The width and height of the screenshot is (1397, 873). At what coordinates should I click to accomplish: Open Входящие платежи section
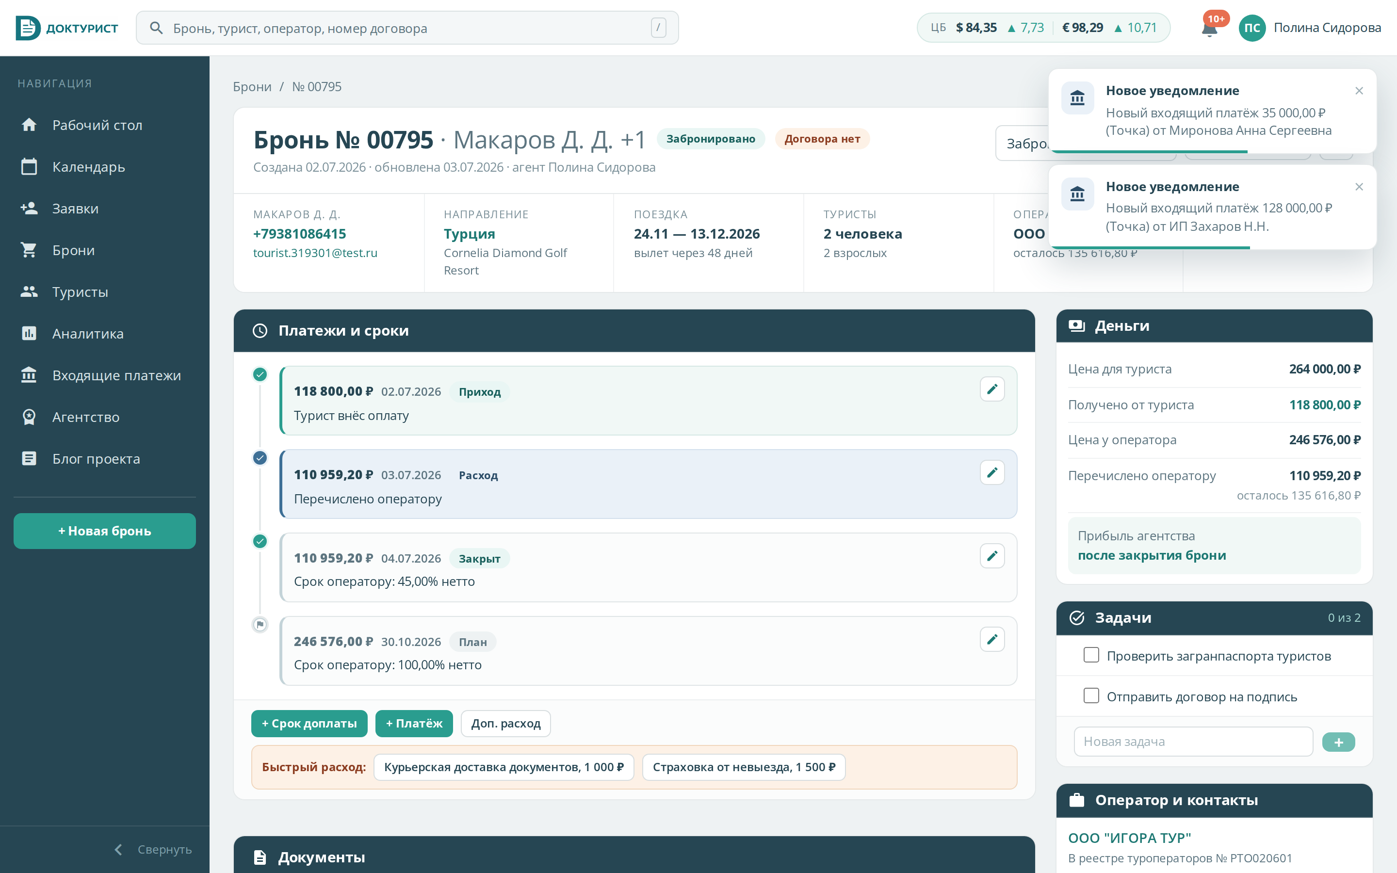104,375
